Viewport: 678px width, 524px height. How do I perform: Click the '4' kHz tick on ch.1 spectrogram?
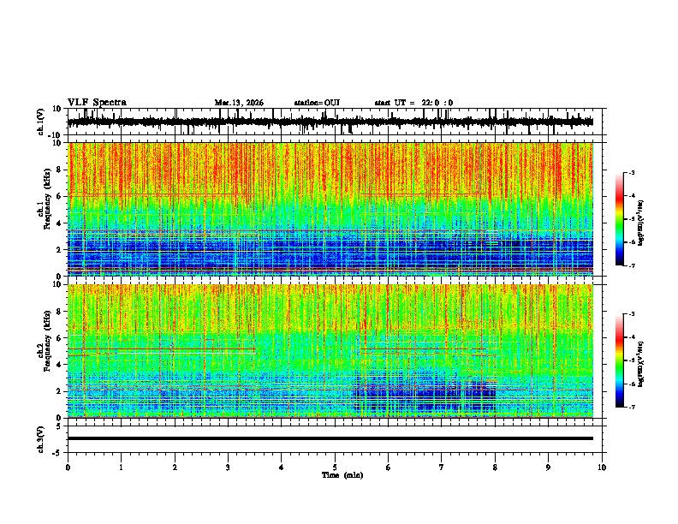pos(59,223)
